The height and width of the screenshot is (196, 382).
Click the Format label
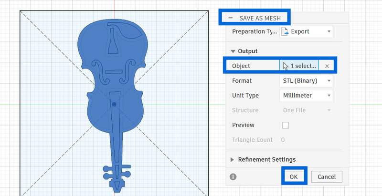pyautogui.click(x=242, y=81)
